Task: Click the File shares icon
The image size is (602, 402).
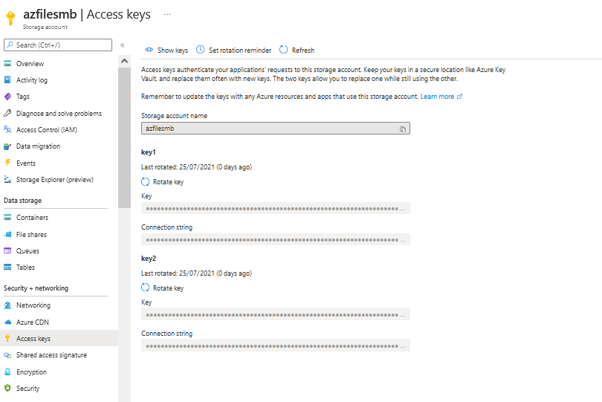Action: (7, 234)
